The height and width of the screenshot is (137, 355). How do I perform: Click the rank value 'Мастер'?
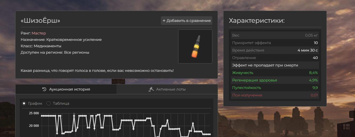coord(39,33)
